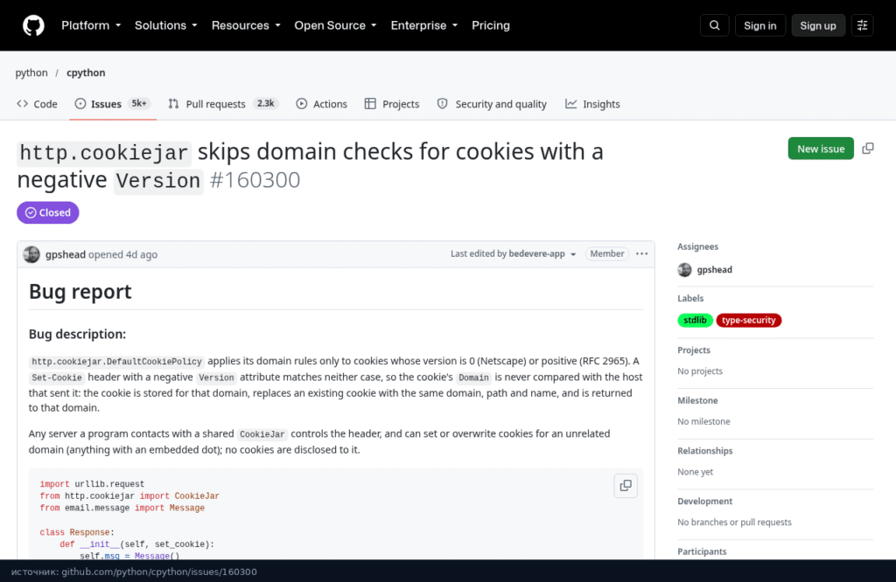Screen dimensions: 896x582
Task: Switch to the Code tab
Action: tap(37, 104)
